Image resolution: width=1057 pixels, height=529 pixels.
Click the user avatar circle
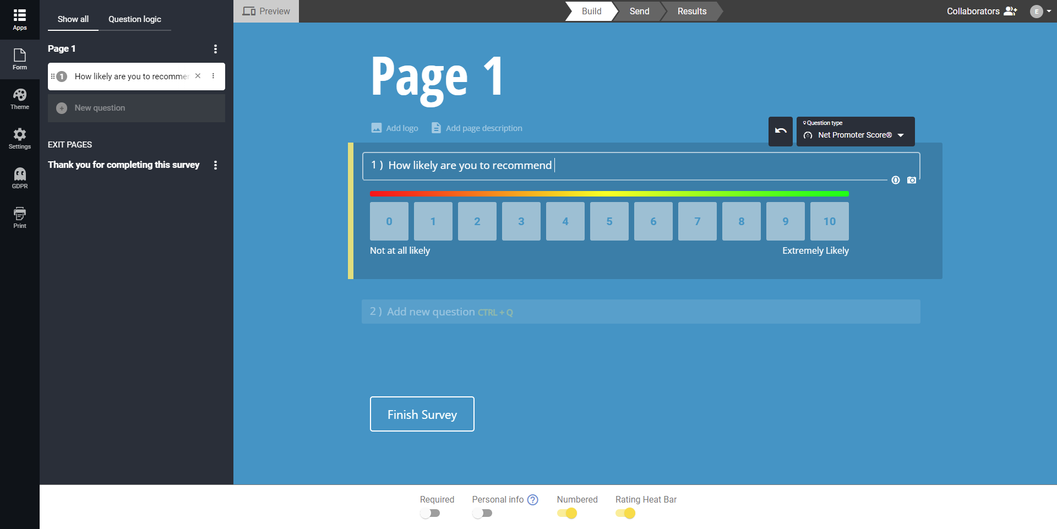tap(1036, 11)
